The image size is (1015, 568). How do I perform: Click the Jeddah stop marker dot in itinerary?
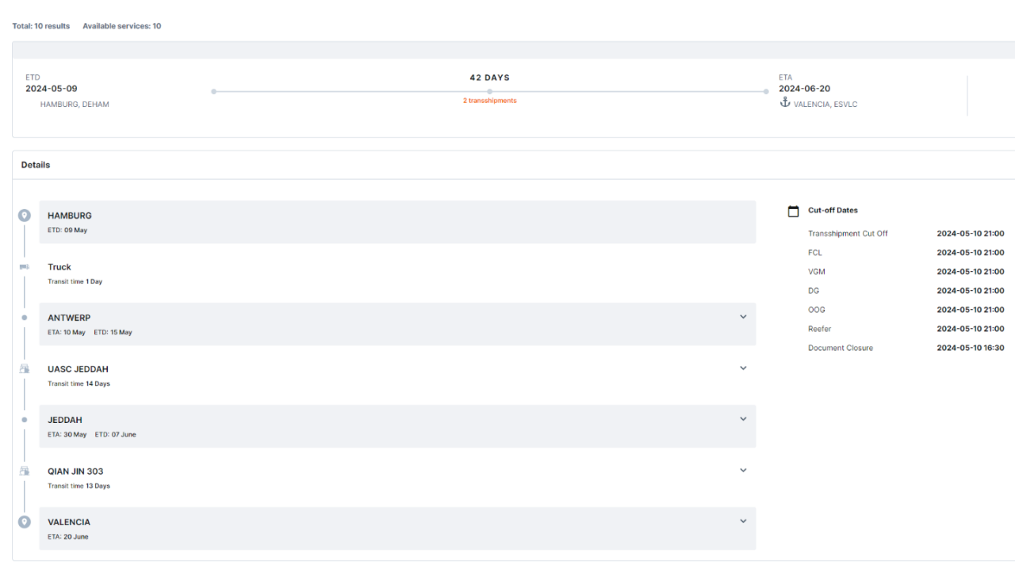click(x=24, y=419)
